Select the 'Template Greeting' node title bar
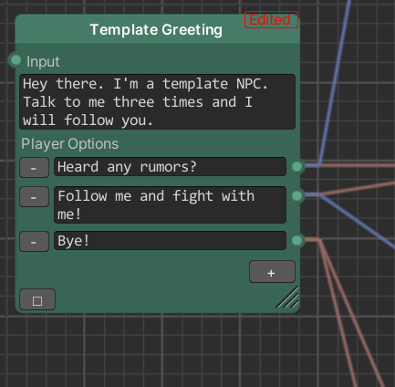Image resolution: width=395 pixels, height=387 pixels. click(x=158, y=29)
